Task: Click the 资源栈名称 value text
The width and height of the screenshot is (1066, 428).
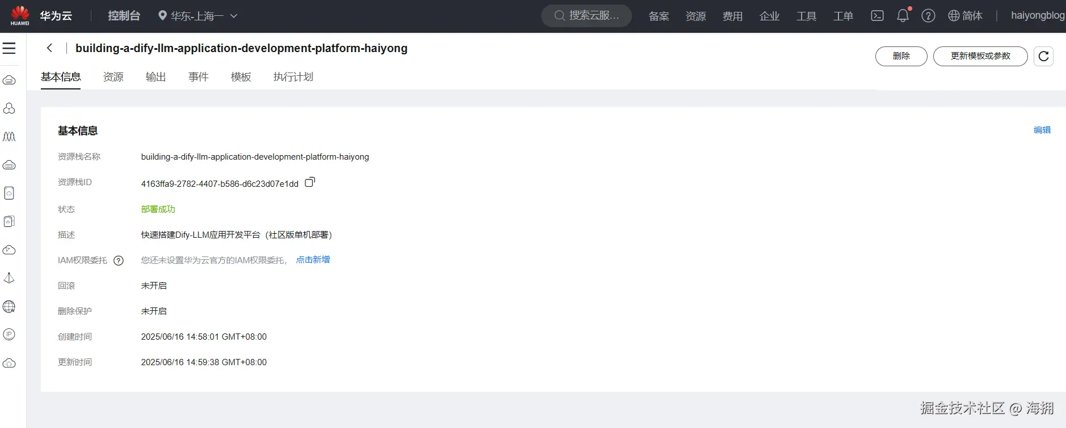Action: click(x=255, y=157)
